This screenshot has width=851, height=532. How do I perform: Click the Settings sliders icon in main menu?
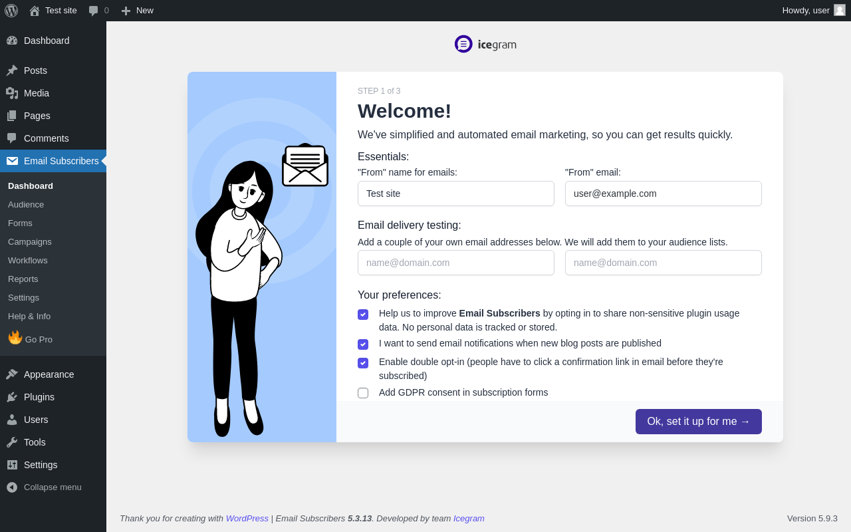pyautogui.click(x=12, y=465)
